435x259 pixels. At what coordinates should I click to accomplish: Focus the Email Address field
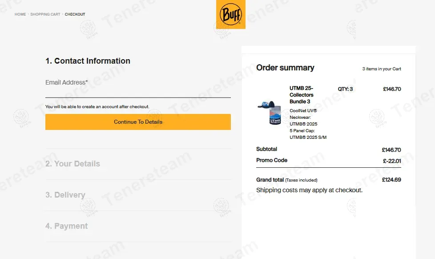[x=138, y=90]
